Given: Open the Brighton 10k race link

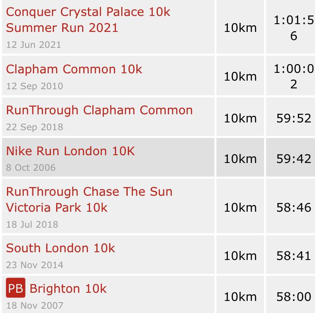Looking at the screenshot, I should click(x=68, y=289).
